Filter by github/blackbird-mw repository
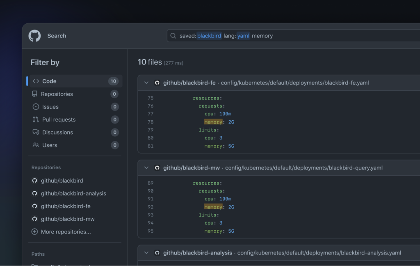 (x=68, y=219)
